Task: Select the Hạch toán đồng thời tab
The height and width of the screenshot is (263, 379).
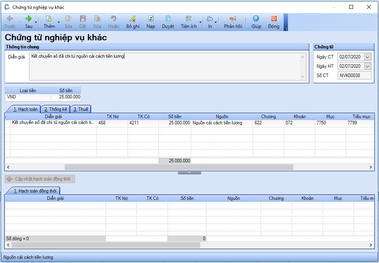Action: [x=35, y=191]
